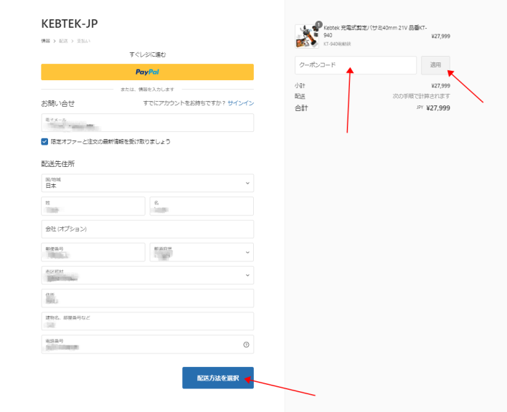The height and width of the screenshot is (412, 507).
Task: Expand the 都道府県 prefecture dropdown
Action: click(202, 252)
